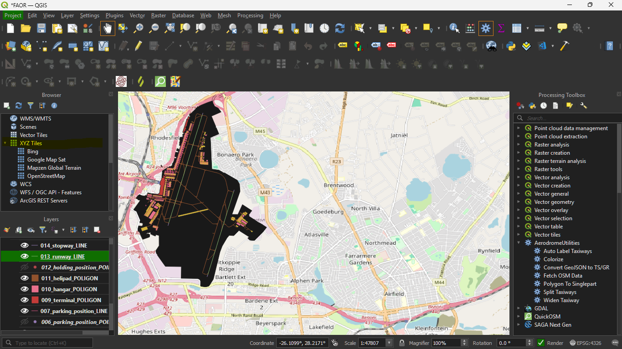Open the Statistical Summary sigma icon
This screenshot has width=622, height=349.
point(501,28)
